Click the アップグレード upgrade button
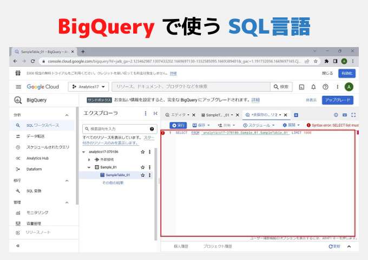 pyautogui.click(x=338, y=100)
